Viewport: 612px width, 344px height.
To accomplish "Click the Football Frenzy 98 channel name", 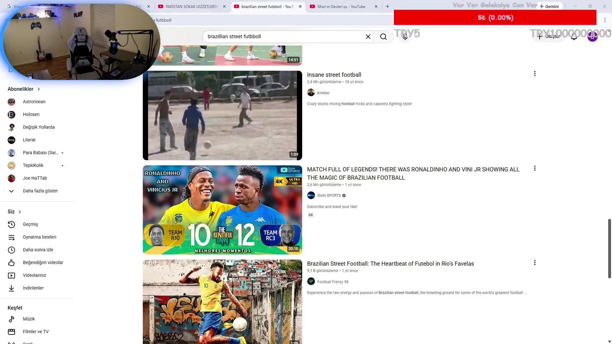I will click(333, 282).
